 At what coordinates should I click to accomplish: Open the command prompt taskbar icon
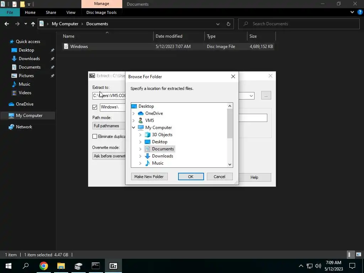point(96,266)
